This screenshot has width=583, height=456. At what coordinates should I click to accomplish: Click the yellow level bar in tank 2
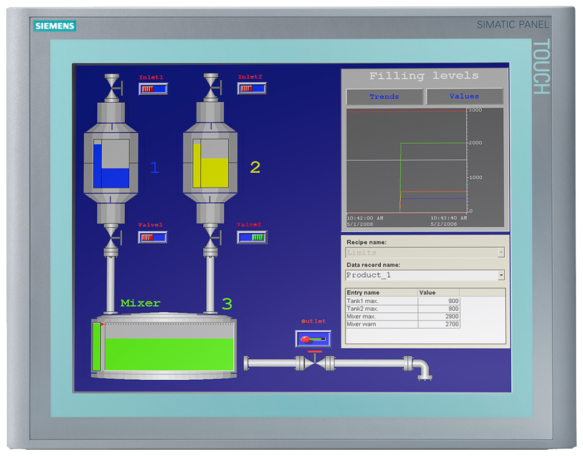click(x=196, y=166)
